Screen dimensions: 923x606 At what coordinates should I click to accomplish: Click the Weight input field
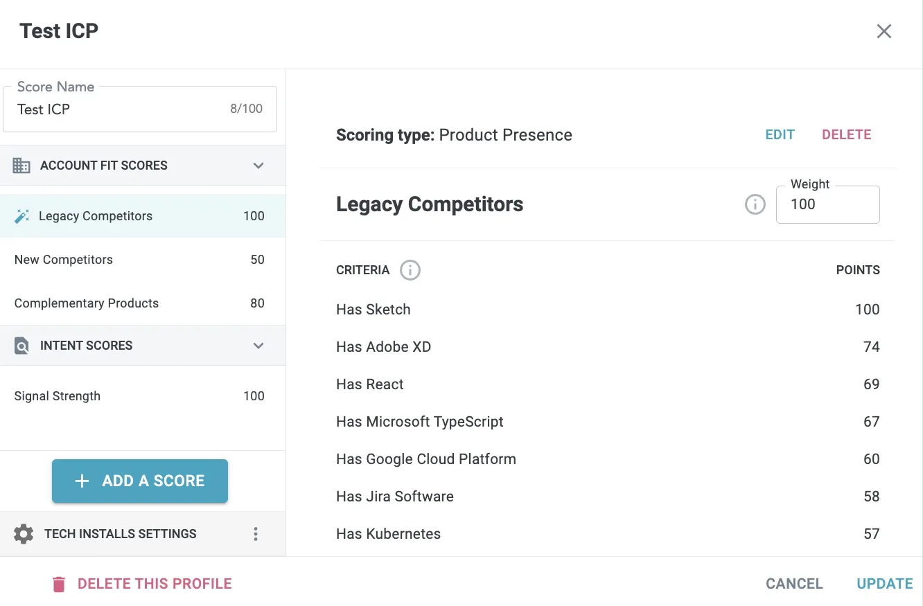[828, 204]
